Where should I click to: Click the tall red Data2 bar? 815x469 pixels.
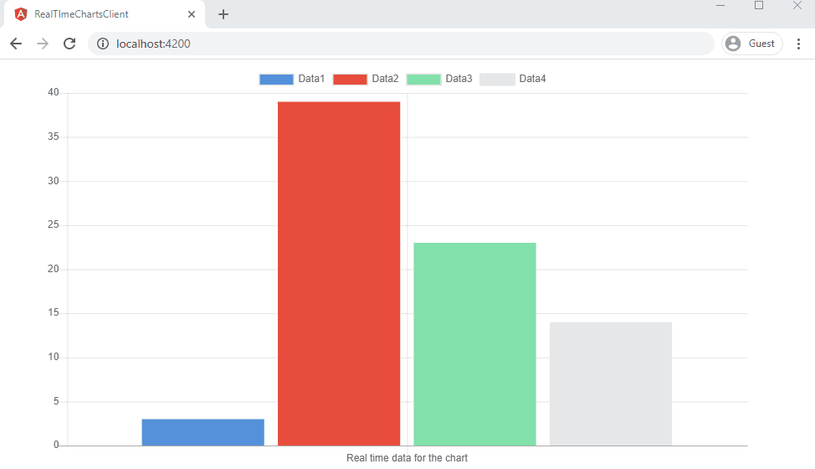click(x=339, y=273)
